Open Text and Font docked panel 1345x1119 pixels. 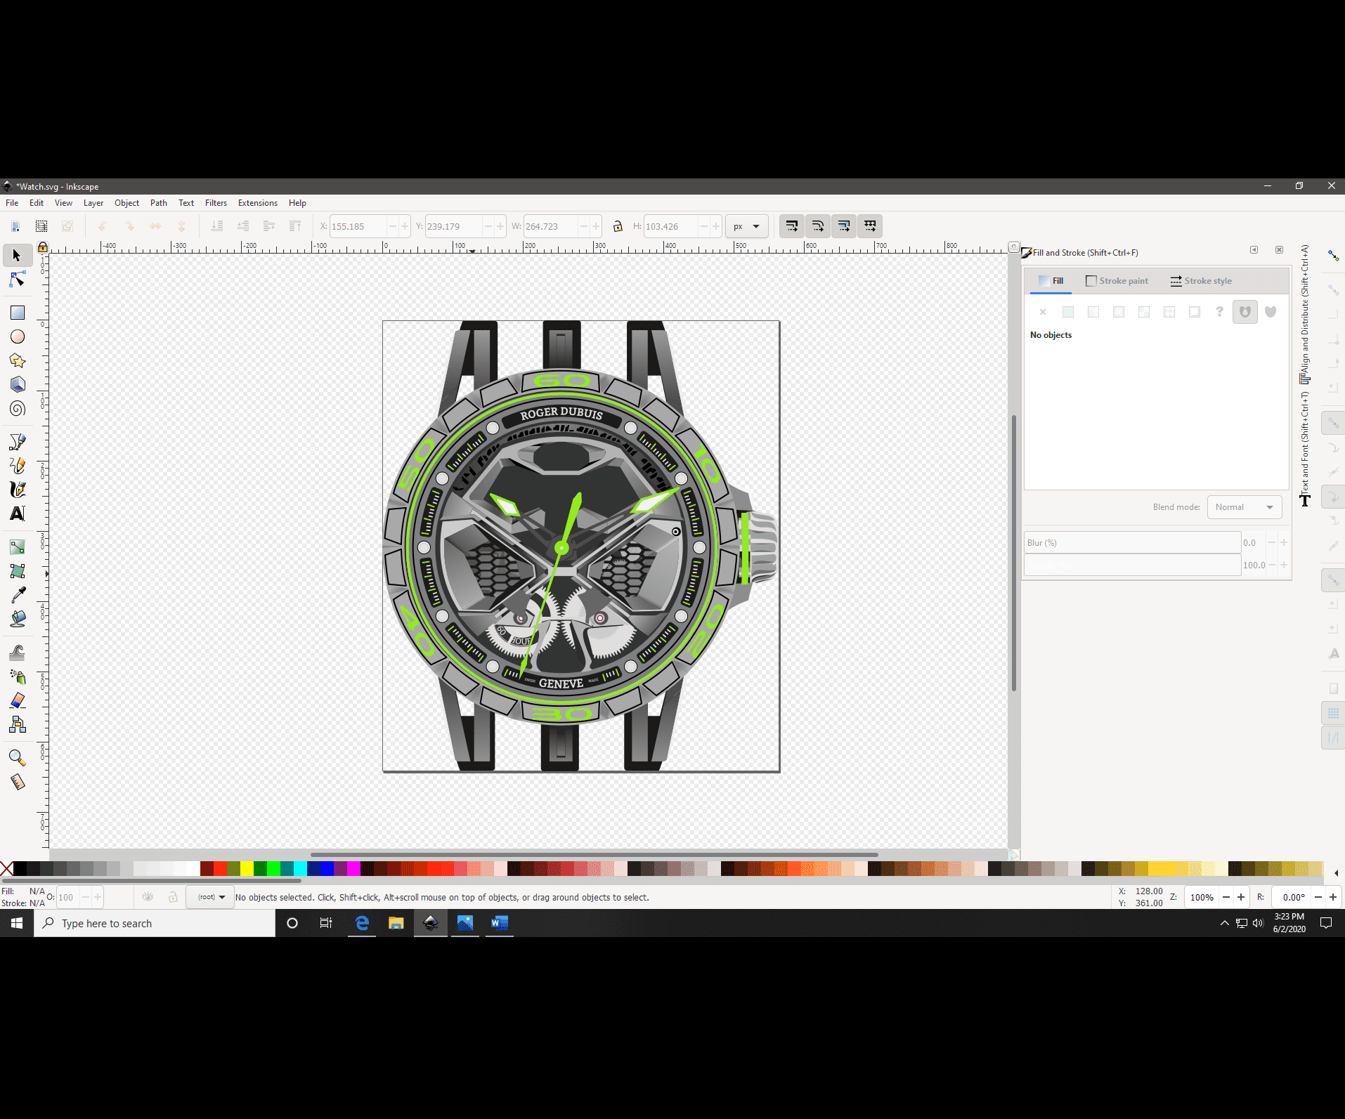[x=1305, y=448]
